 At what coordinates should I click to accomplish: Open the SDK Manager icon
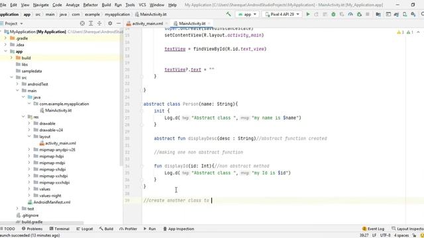[x=413, y=15]
